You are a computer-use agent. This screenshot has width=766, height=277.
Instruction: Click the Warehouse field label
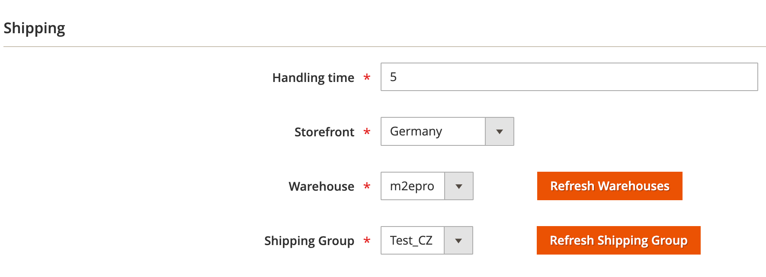tap(321, 186)
